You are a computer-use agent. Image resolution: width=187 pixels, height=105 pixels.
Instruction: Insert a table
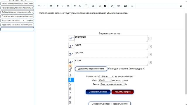click(119, 6)
